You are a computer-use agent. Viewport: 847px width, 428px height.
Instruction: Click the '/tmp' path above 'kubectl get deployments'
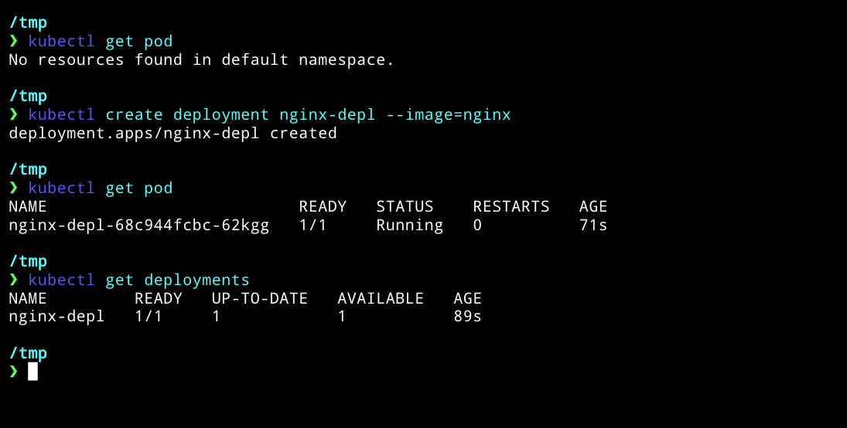click(x=28, y=262)
